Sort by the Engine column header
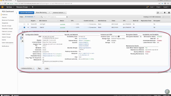171x96 pixels. [33, 21]
